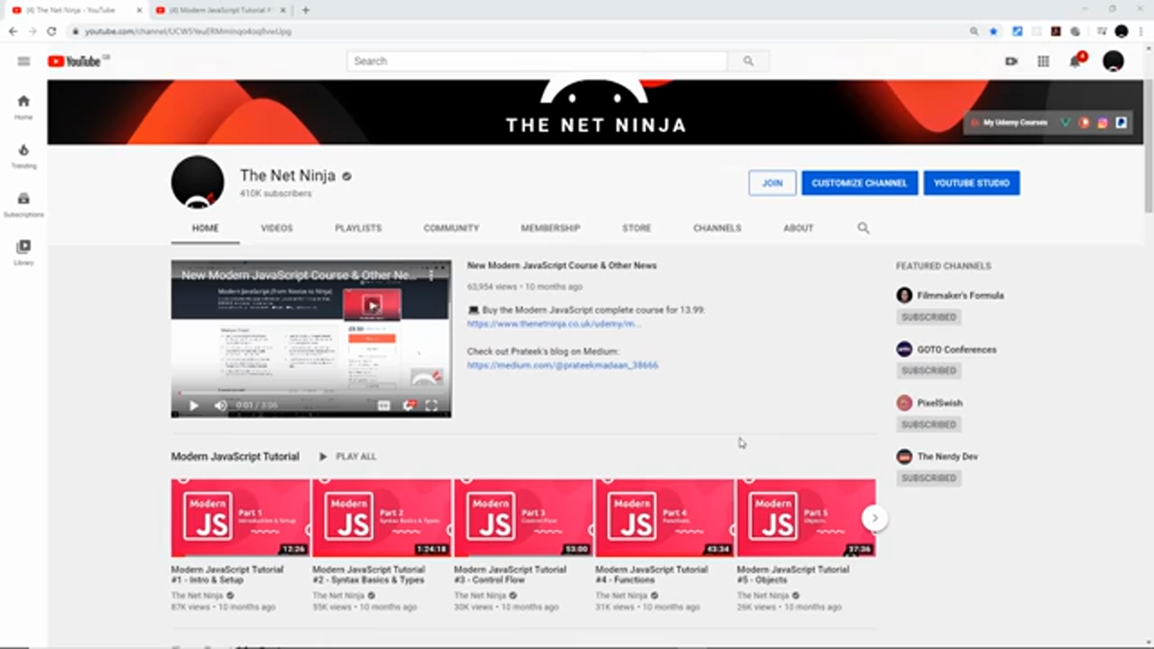Go to Home in the sidebar
The height and width of the screenshot is (649, 1154).
click(x=23, y=107)
